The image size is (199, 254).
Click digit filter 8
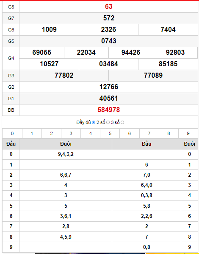[169, 133]
